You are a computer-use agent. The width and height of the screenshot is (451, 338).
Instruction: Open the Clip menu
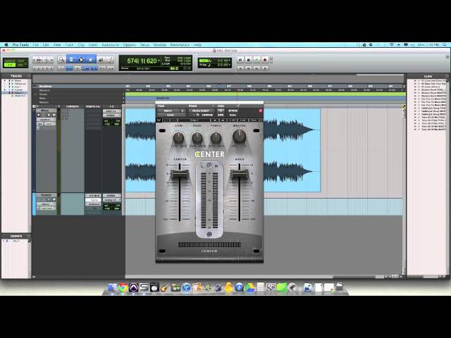[81, 45]
